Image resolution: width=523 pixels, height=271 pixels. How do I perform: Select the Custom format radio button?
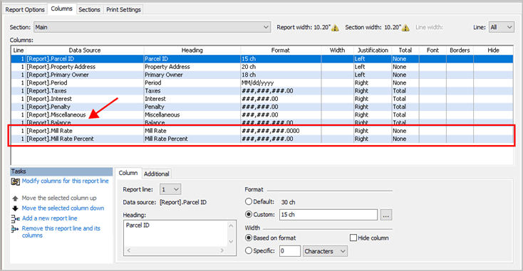click(249, 214)
